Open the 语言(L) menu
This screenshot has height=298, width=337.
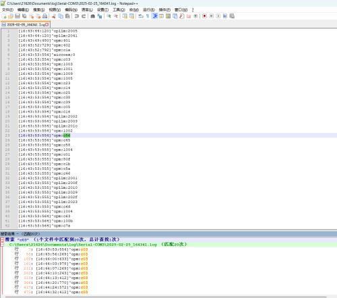[87, 9]
